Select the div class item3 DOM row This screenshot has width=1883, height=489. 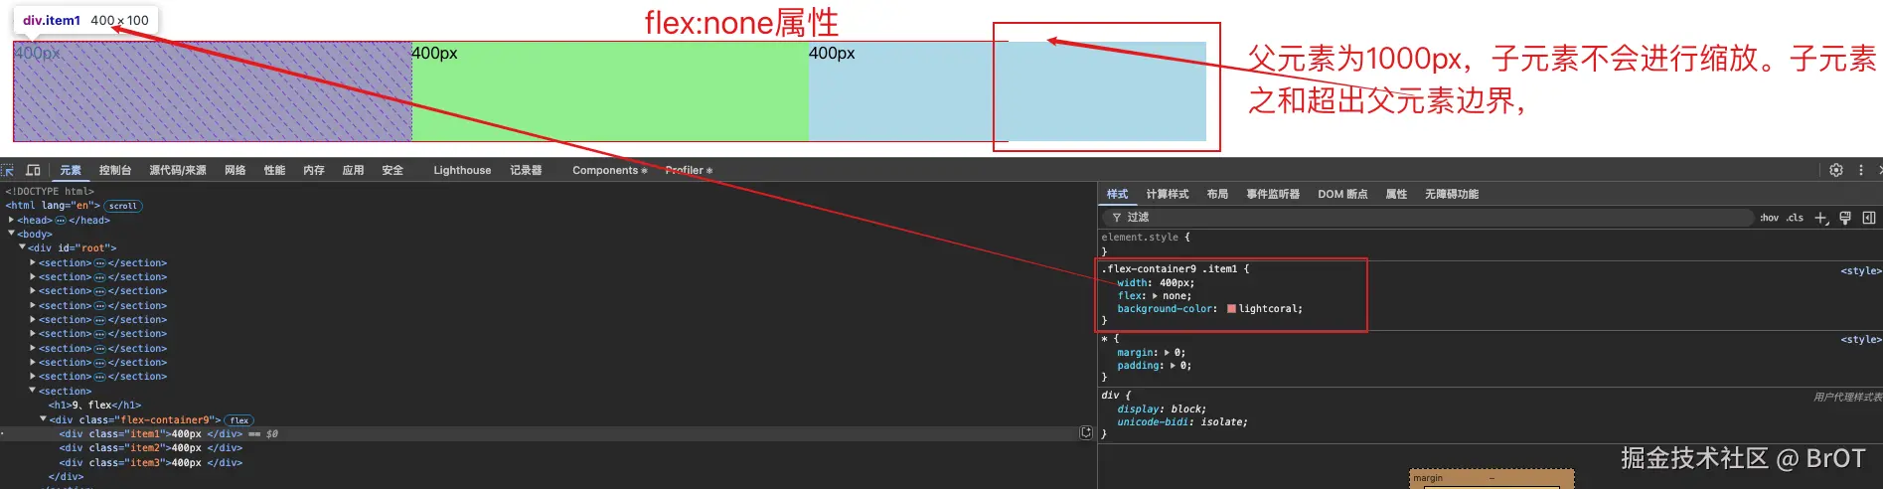coord(151,463)
